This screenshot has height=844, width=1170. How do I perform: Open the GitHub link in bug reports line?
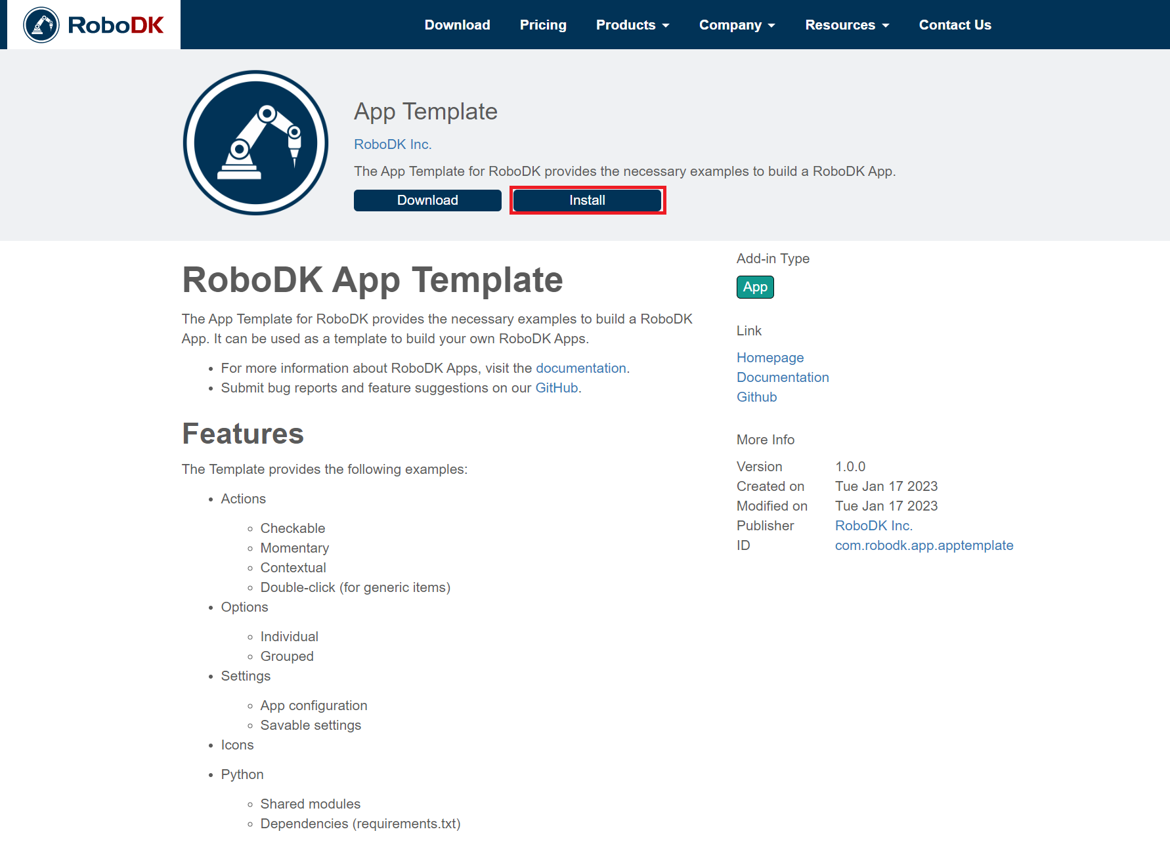(556, 388)
